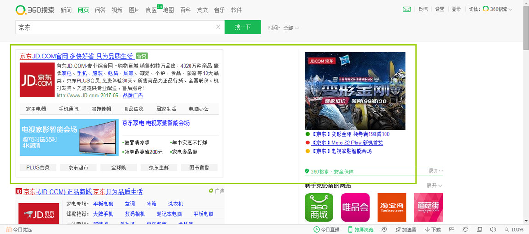Open 跨屏浏览 phone icon
The image size is (529, 234).
pos(351,229)
